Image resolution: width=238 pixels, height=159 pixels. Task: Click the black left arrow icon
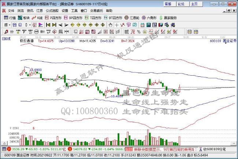60,25
